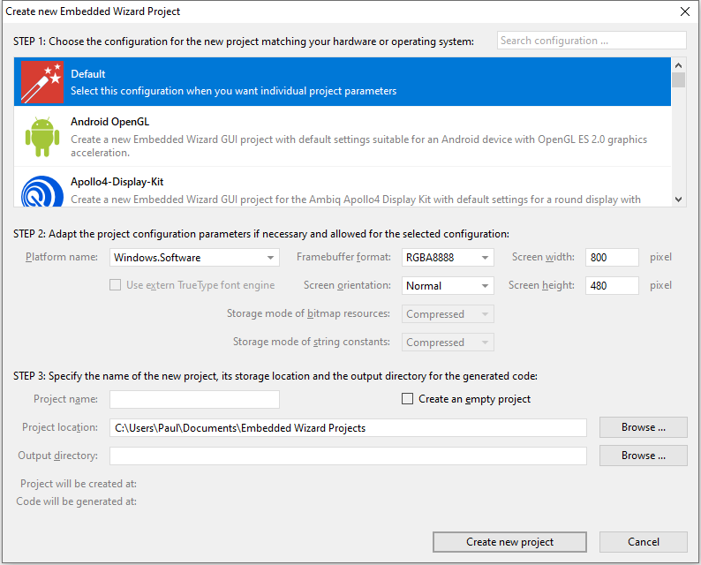Screen dimensions: 701x565
Task: Focus the Search configuration field
Action: (591, 41)
